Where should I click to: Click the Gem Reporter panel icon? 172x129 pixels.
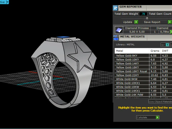click(115, 8)
